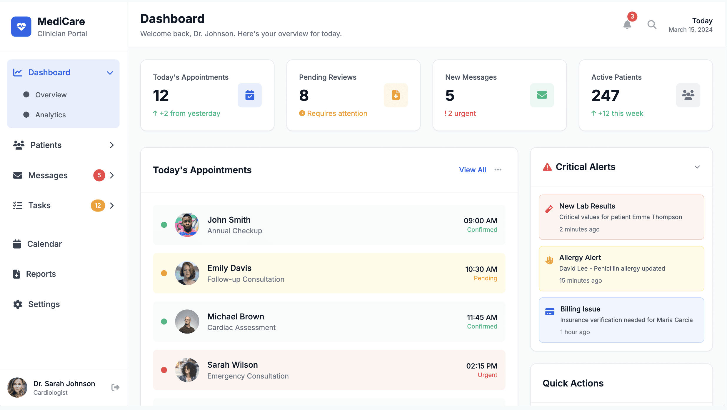Screen dimensions: 727x410
Task: Go to Settings in the sidebar
Action: [x=44, y=304]
